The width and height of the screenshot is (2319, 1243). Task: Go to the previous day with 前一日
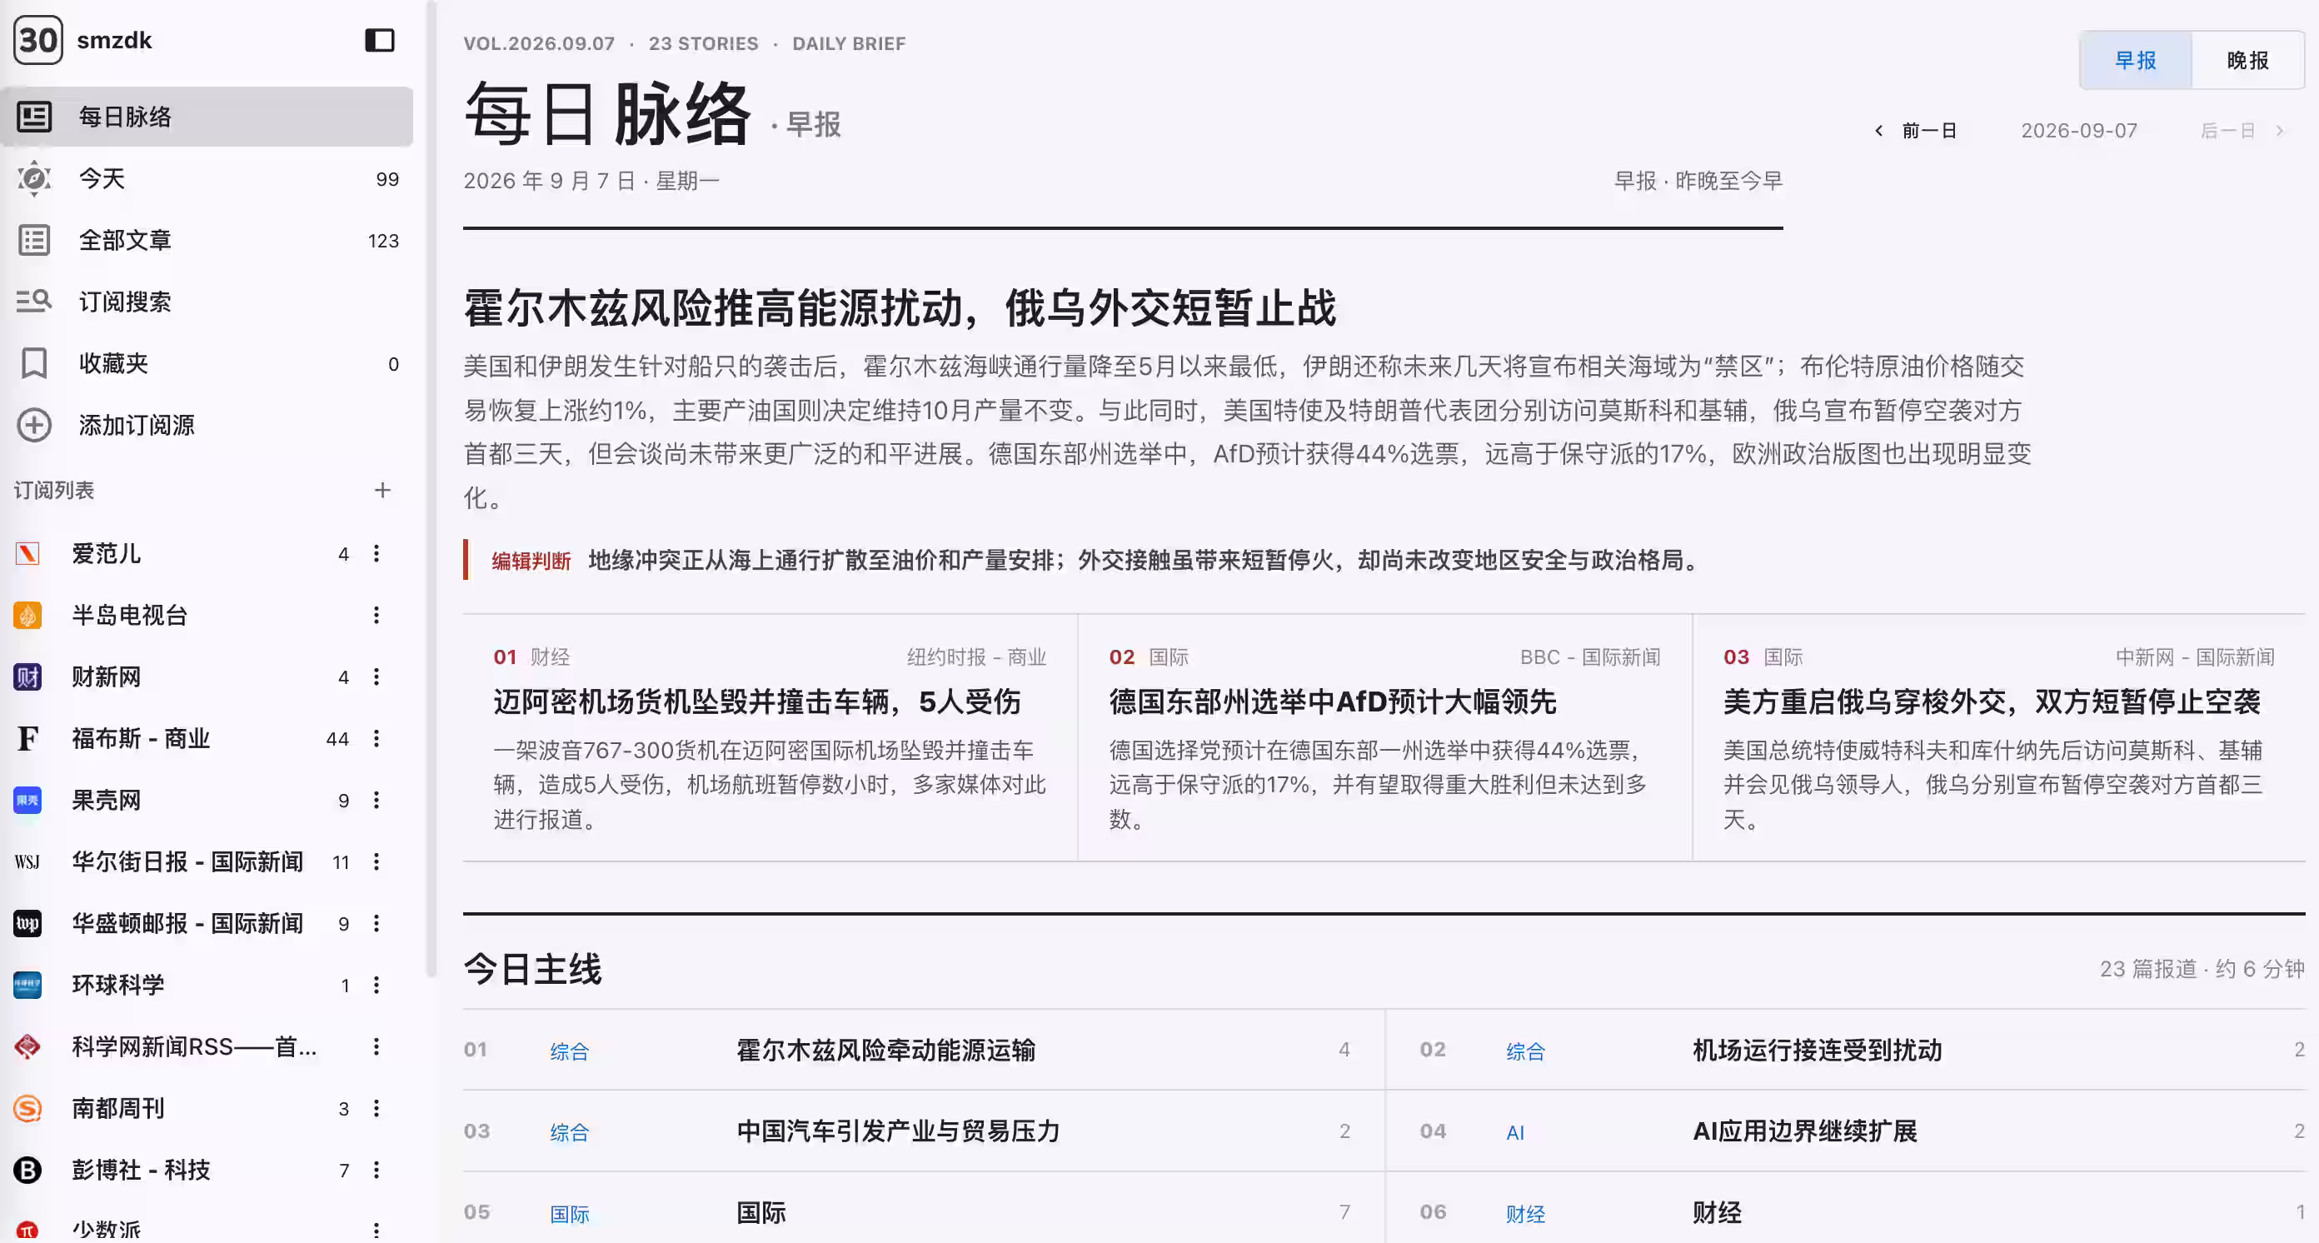(x=1917, y=132)
